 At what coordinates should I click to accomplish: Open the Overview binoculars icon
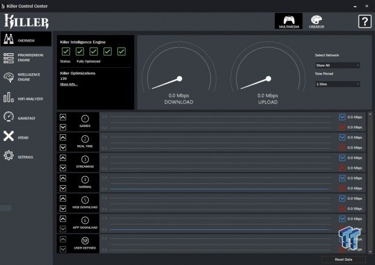coord(8,39)
